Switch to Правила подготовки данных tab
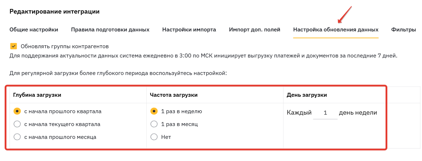The width and height of the screenshot is (422, 161). tap(110, 30)
